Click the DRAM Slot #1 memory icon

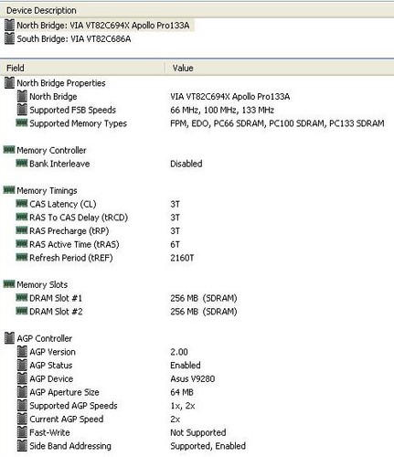[x=22, y=297]
